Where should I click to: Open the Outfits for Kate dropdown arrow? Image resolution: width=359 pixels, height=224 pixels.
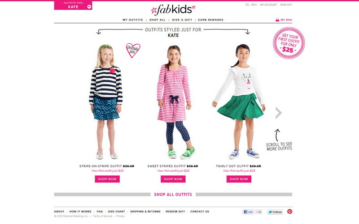(89, 7)
